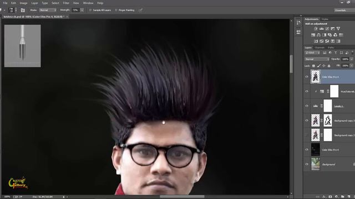
Task: Filter layers by adjustment layers icon
Action: (330, 53)
